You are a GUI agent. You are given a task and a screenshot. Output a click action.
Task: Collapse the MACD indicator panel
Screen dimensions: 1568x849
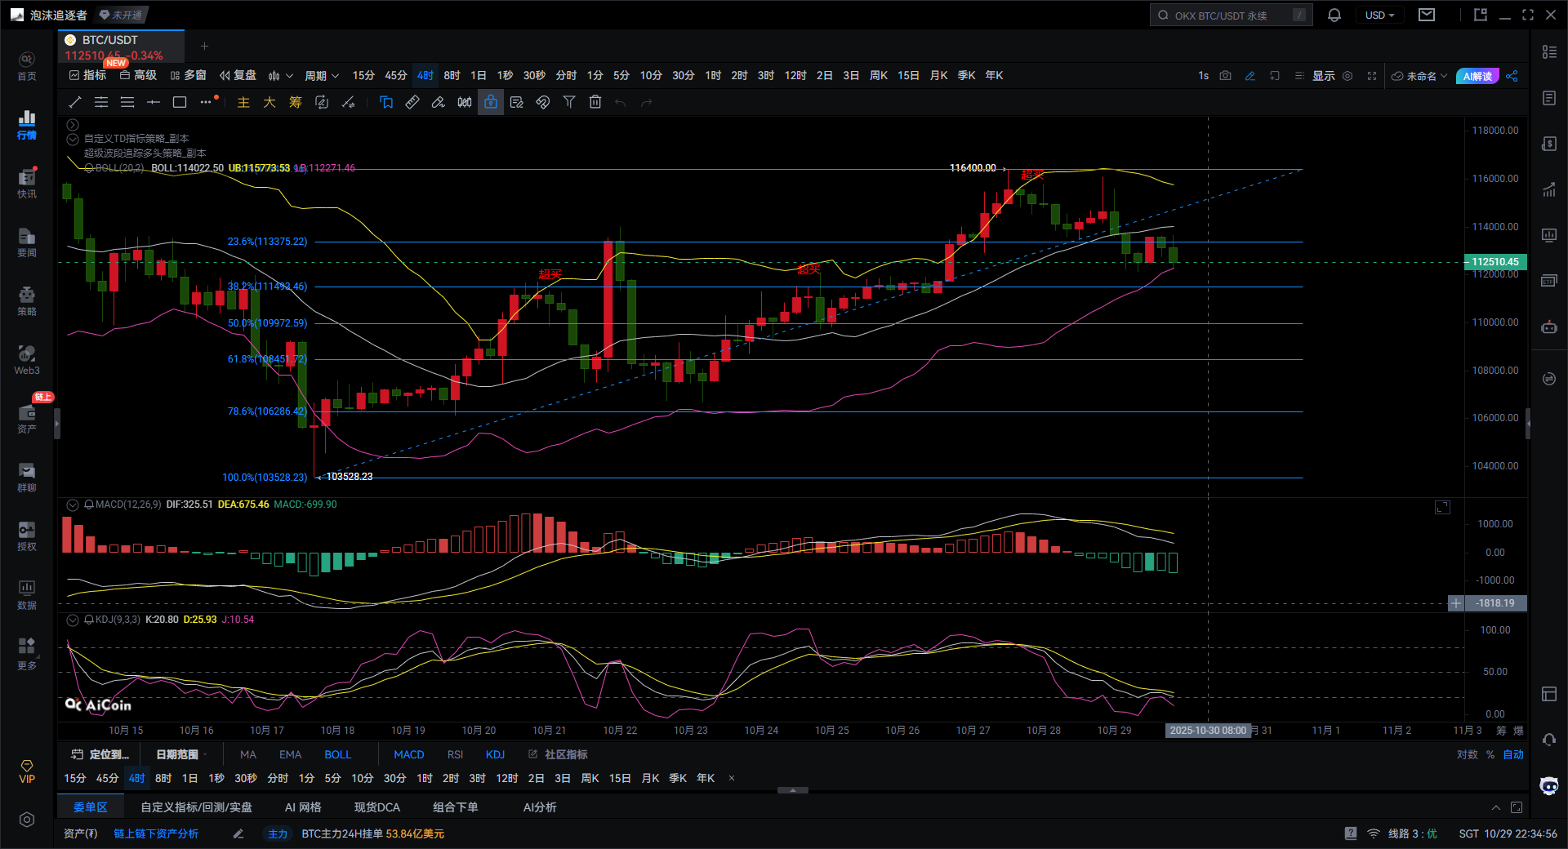pos(73,505)
